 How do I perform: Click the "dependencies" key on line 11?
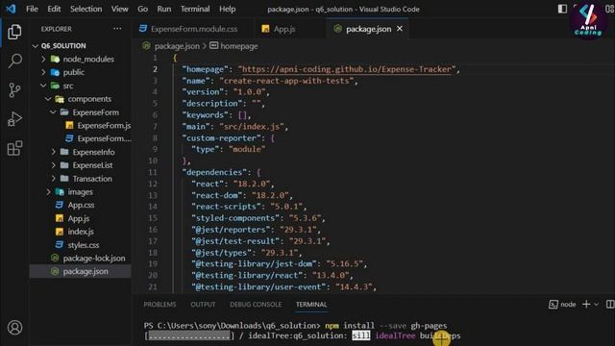(214, 172)
